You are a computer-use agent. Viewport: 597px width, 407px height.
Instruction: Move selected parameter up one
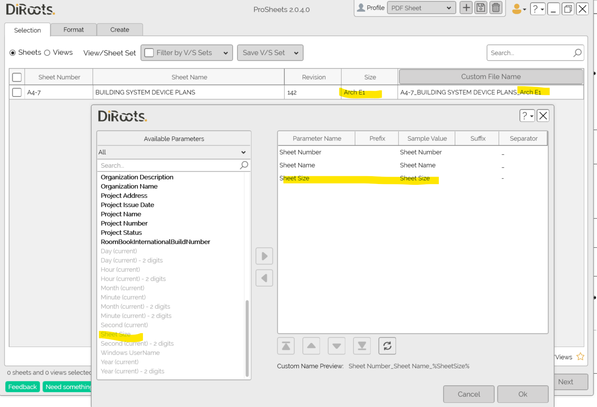click(311, 346)
